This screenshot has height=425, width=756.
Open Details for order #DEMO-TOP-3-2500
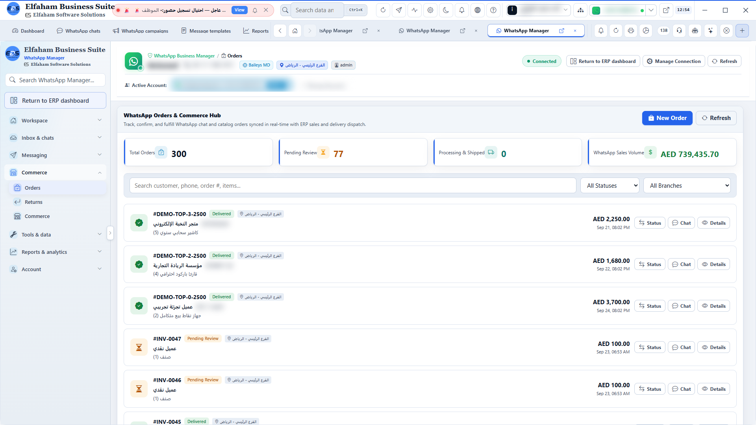(x=713, y=223)
